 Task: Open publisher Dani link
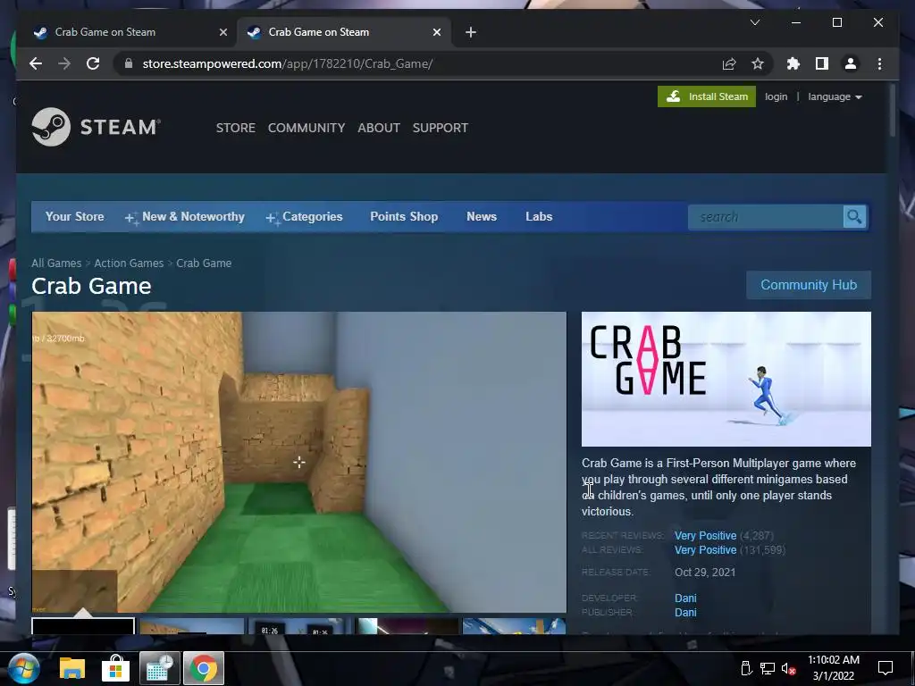(x=685, y=613)
